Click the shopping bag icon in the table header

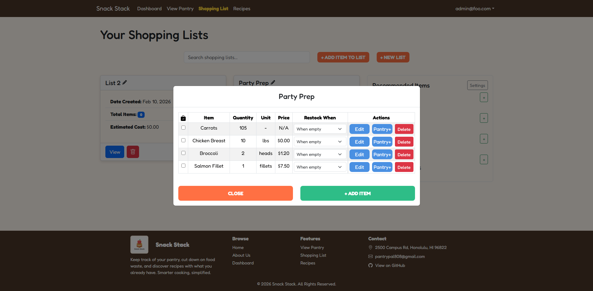(183, 118)
